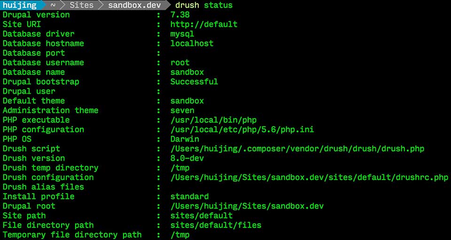Click the Darwin PHP OS value

[185, 139]
